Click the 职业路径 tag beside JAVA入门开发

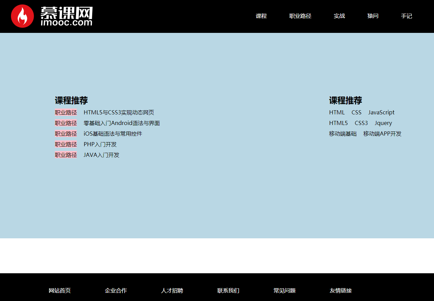pyautogui.click(x=66, y=155)
